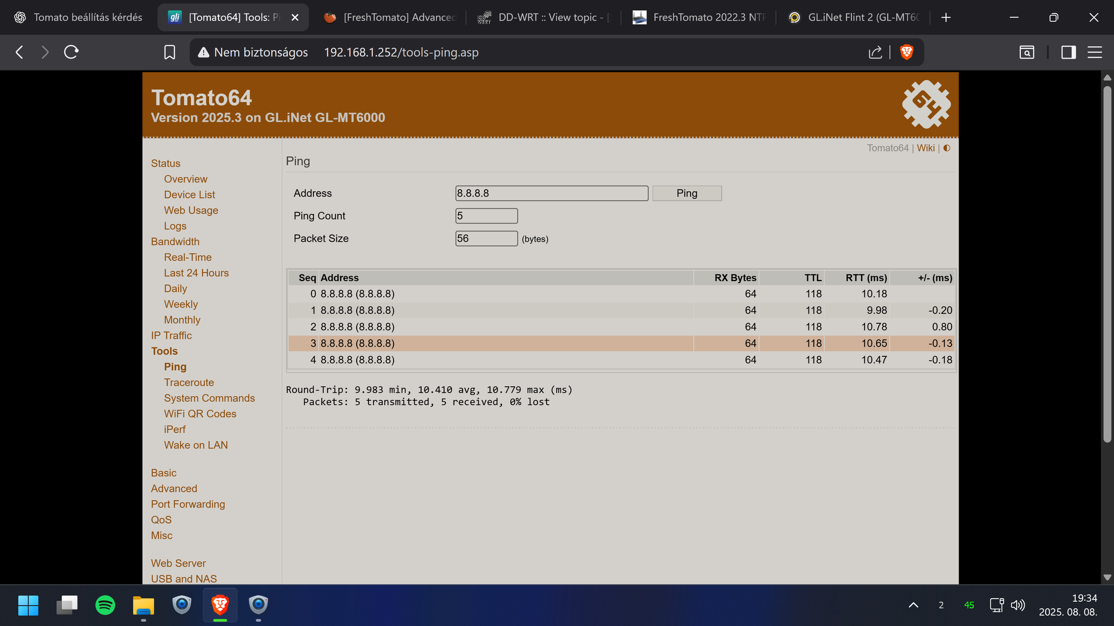Show hidden system tray icons
Image resolution: width=1114 pixels, height=626 pixels.
913,605
